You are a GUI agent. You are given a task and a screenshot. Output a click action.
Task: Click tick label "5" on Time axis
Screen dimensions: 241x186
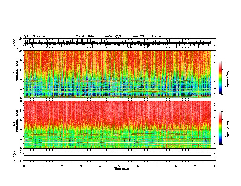119,166
